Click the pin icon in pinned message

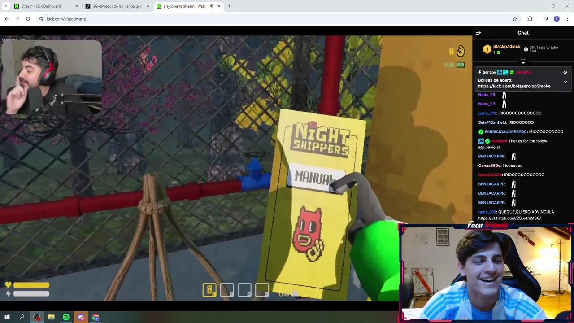pyautogui.click(x=480, y=72)
